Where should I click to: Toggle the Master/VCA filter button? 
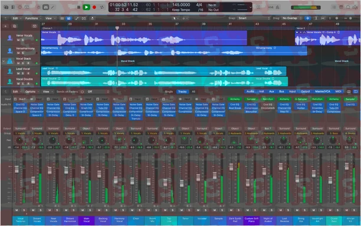click(x=323, y=91)
